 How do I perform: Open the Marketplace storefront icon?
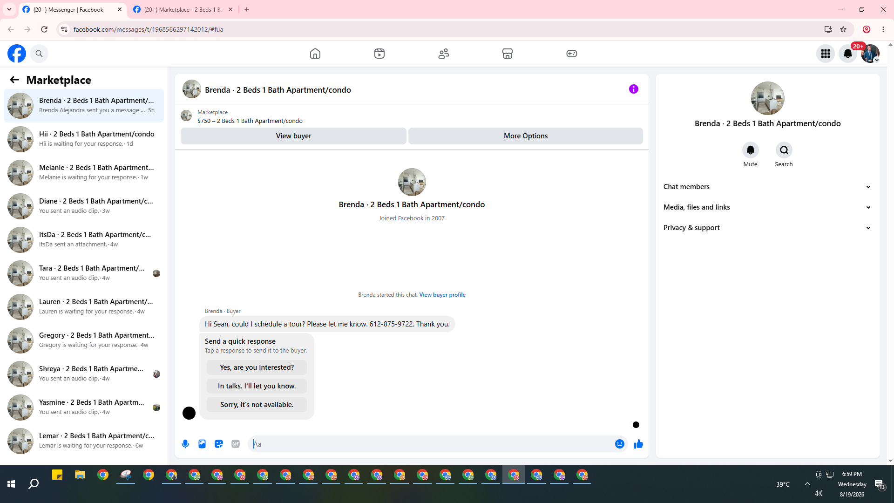[x=508, y=54]
